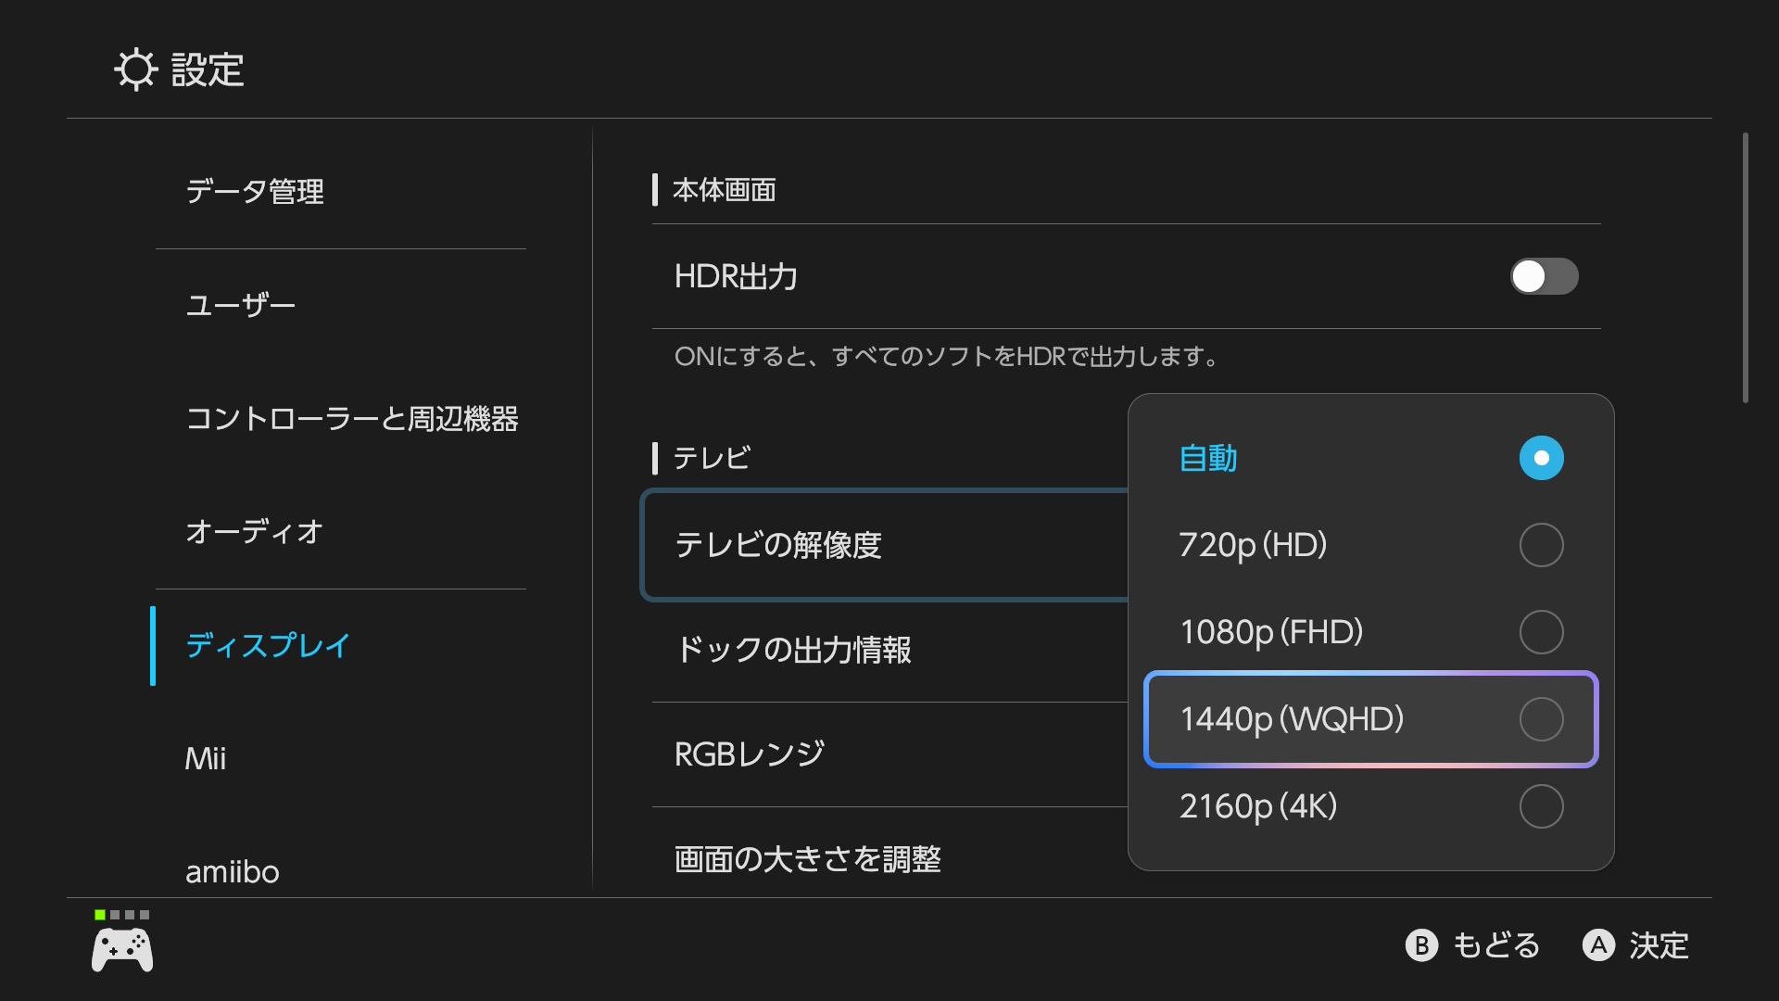Click the player indicator lights above controller
This screenshot has height=1001, width=1779.
click(x=121, y=915)
